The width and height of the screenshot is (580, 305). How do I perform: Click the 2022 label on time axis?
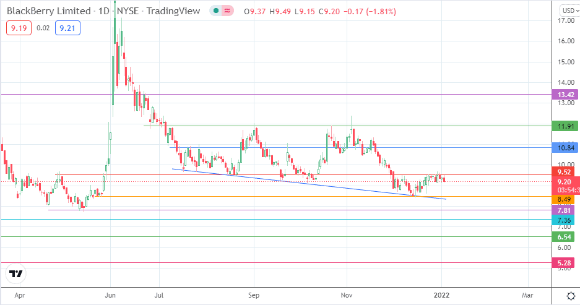pyautogui.click(x=441, y=295)
